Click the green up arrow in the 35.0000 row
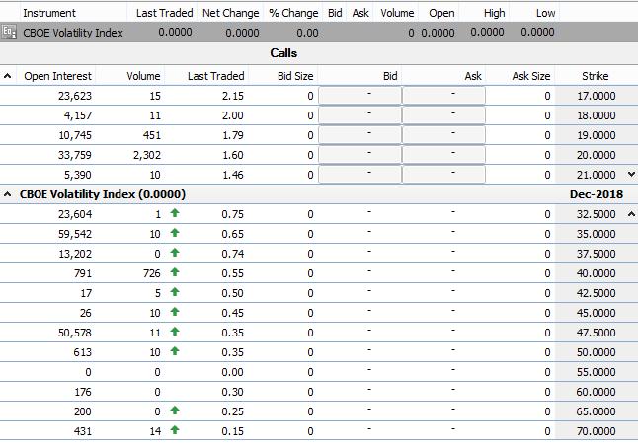This screenshot has height=448, width=638. [175, 233]
